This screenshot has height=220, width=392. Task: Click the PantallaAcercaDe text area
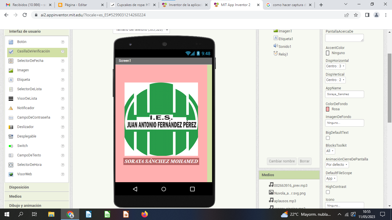(x=345, y=38)
